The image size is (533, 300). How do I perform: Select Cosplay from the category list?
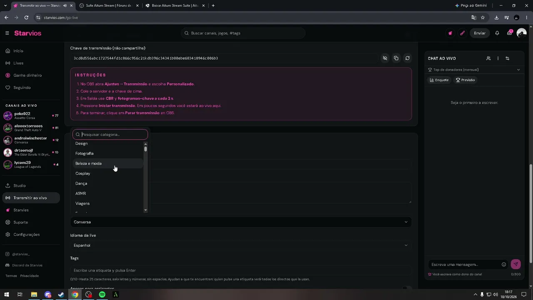(x=108, y=173)
